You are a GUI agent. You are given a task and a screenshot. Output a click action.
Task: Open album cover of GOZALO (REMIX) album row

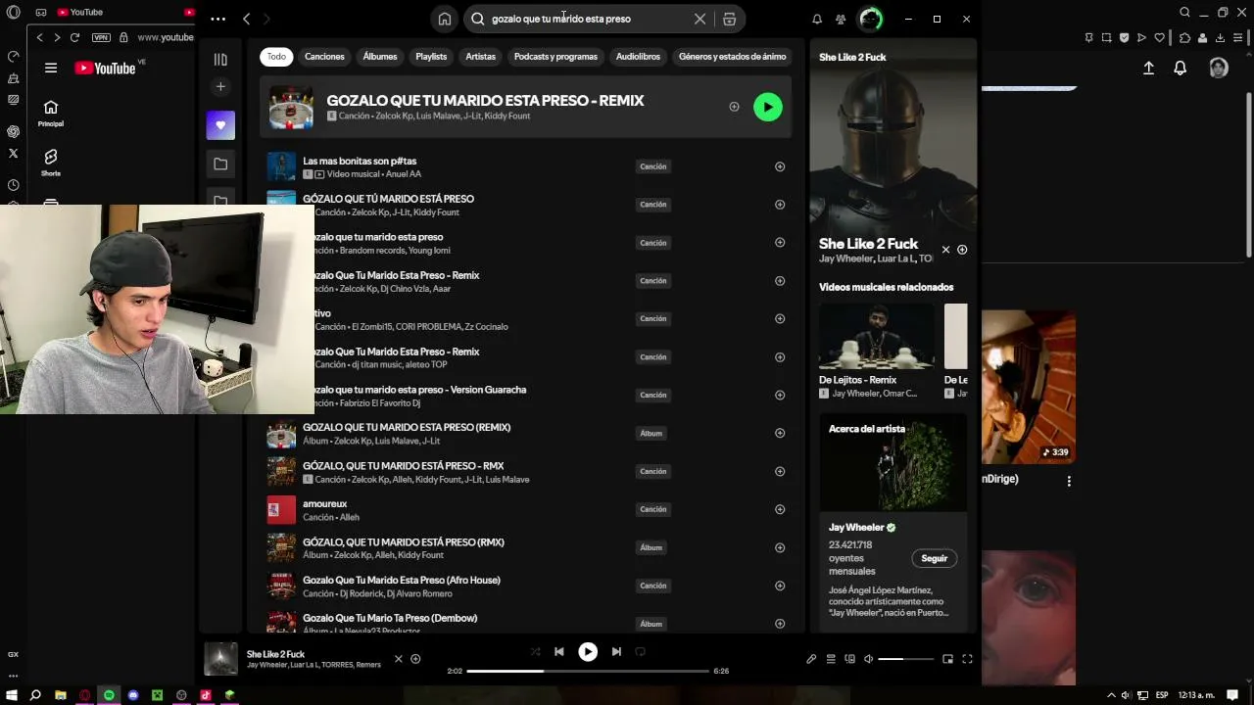click(281, 433)
